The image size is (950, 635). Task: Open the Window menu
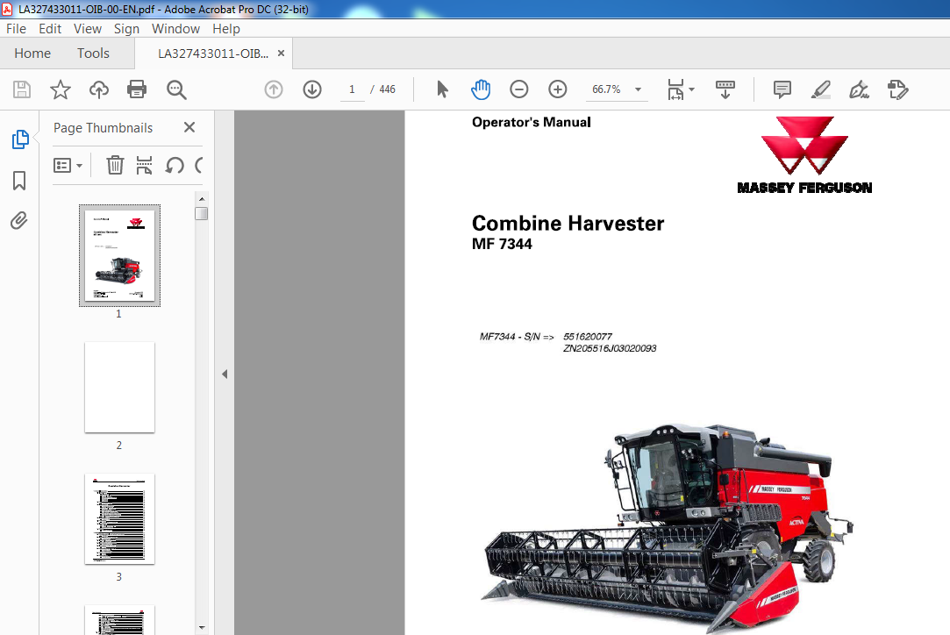tap(175, 28)
